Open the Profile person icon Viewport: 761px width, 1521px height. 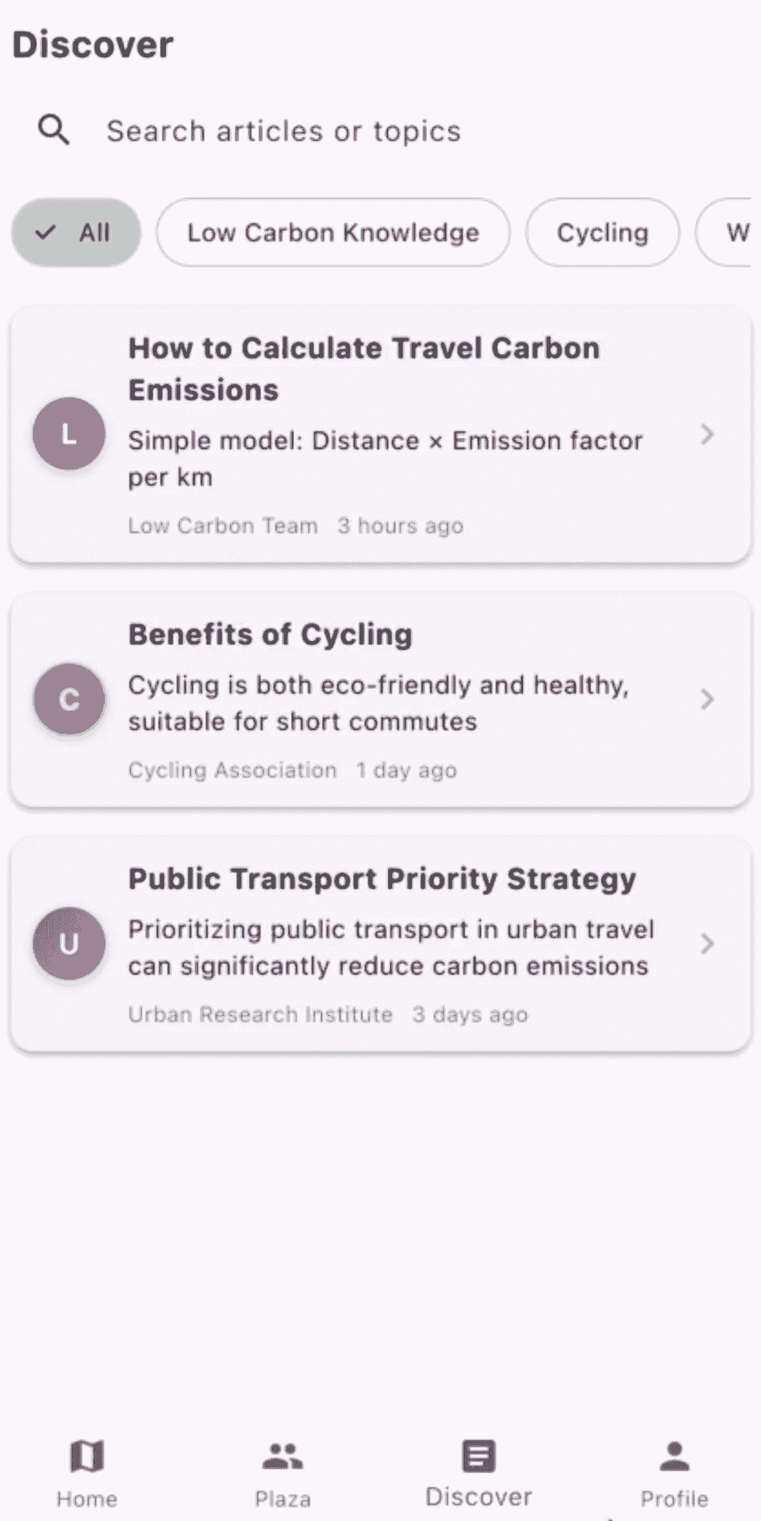coord(674,1456)
